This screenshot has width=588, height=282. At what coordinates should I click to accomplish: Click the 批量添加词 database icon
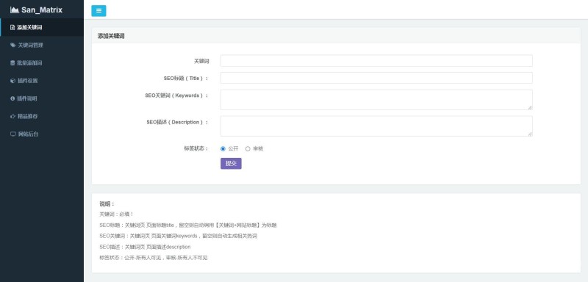pos(12,63)
